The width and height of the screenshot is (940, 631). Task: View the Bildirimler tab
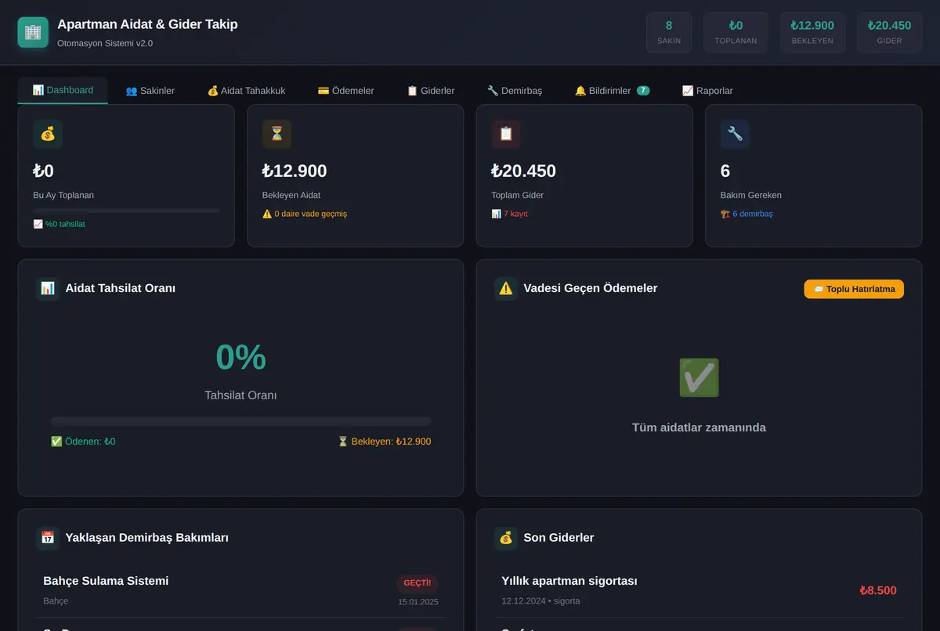(x=613, y=91)
